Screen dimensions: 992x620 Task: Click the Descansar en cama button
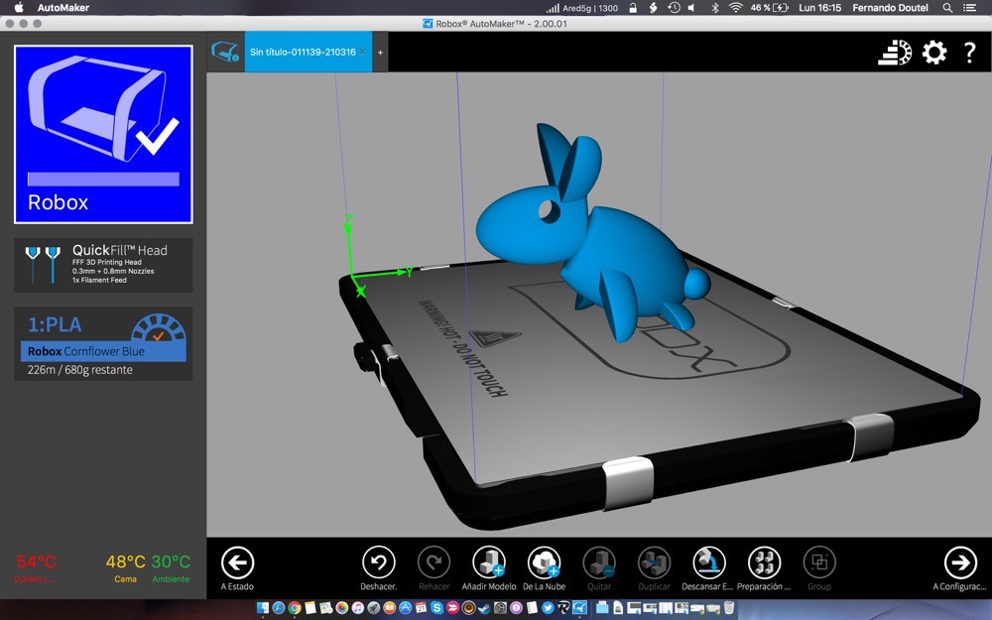pos(709,562)
